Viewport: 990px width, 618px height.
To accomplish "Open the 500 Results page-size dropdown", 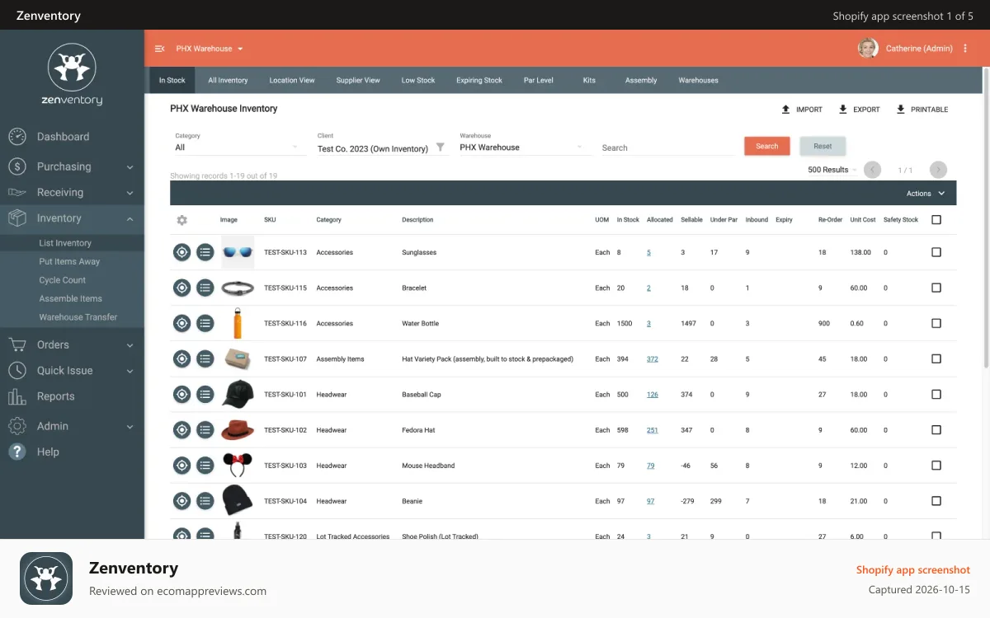I will (832, 170).
